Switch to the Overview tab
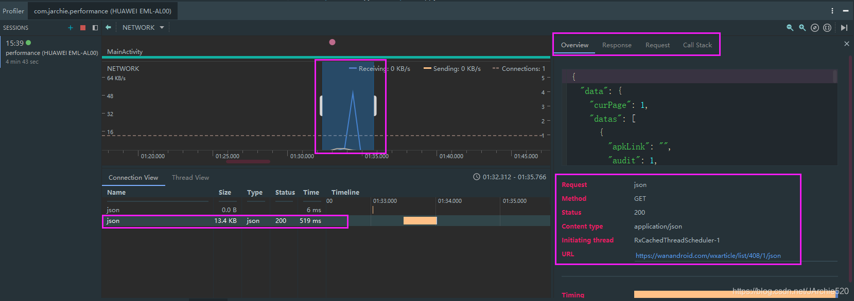The image size is (854, 301). 574,45
